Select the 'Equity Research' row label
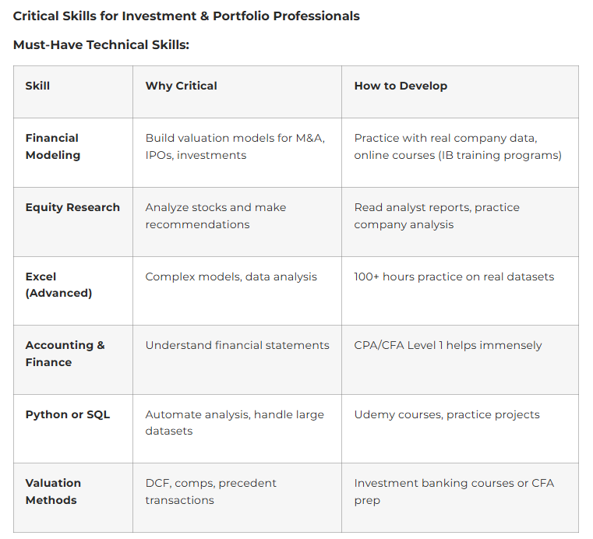The width and height of the screenshot is (593, 539). click(72, 207)
